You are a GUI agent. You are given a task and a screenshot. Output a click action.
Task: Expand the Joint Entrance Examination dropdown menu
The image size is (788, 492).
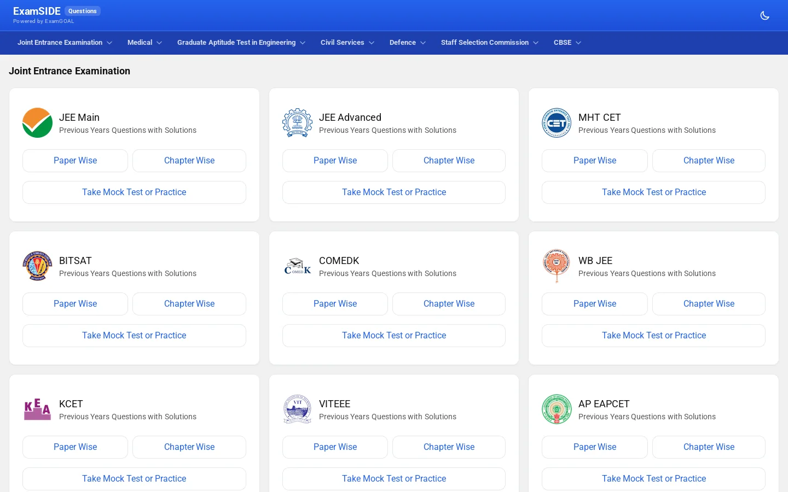65,43
